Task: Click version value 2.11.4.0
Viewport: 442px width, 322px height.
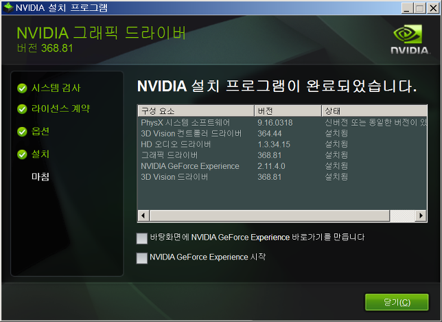Action: (271, 166)
